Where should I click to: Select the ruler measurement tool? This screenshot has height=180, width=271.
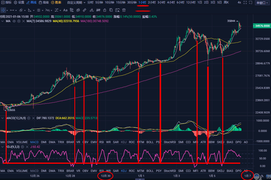click(x=85, y=10)
